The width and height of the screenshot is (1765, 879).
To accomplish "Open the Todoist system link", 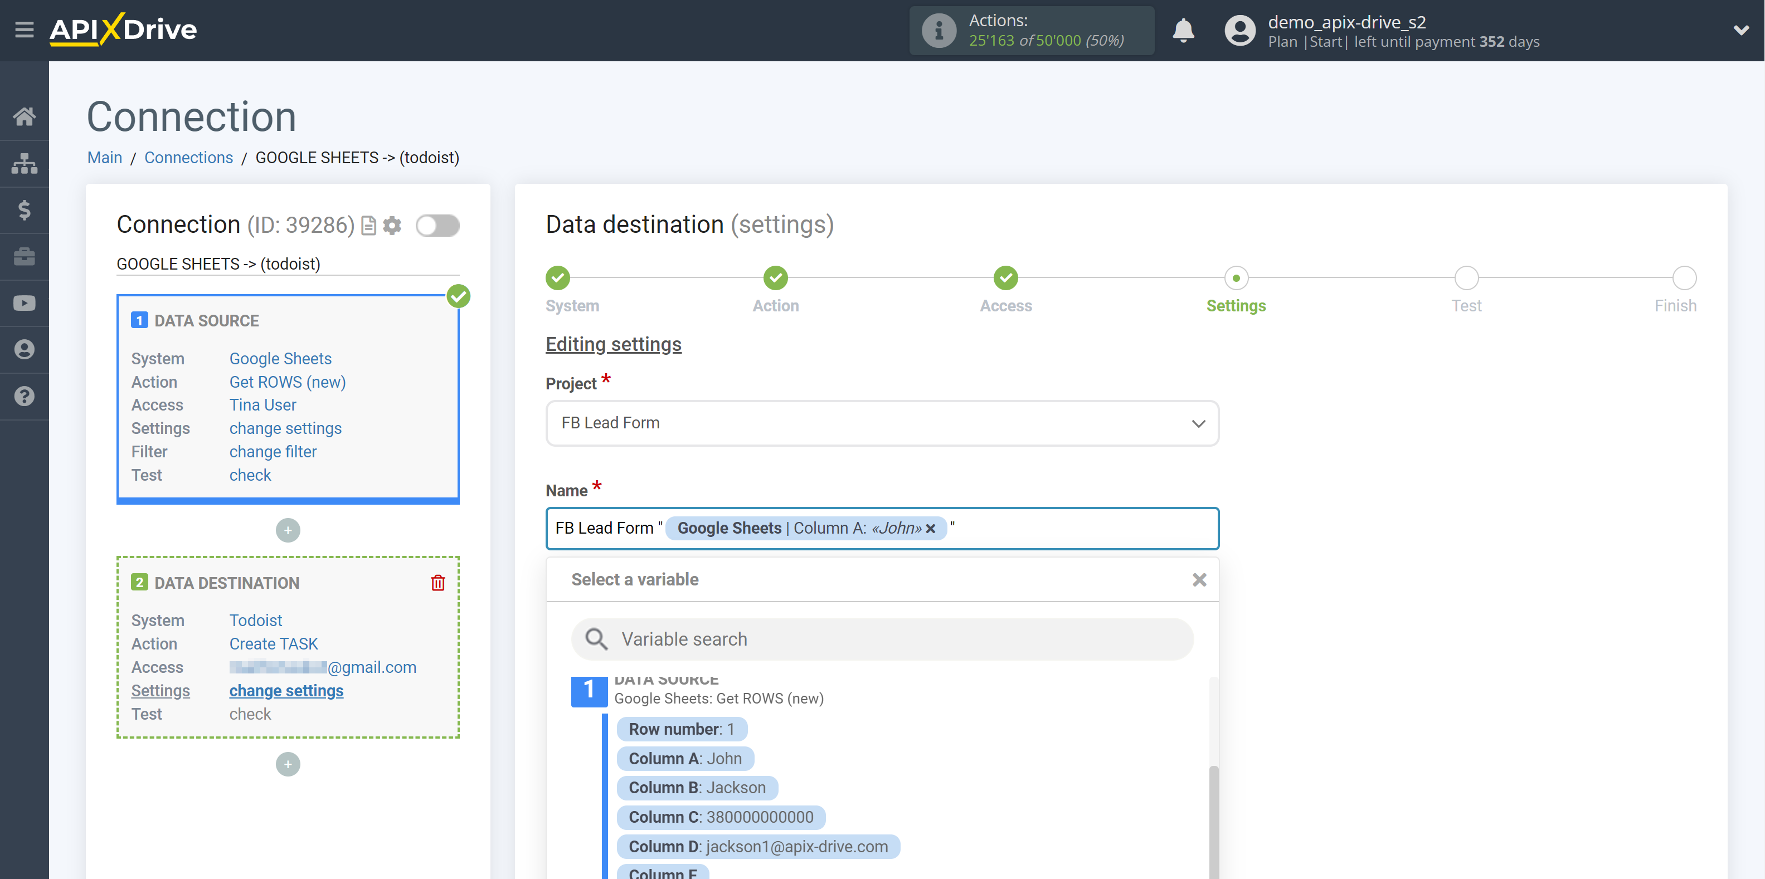I will click(x=256, y=620).
